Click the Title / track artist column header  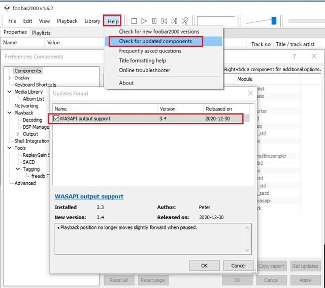(x=295, y=44)
